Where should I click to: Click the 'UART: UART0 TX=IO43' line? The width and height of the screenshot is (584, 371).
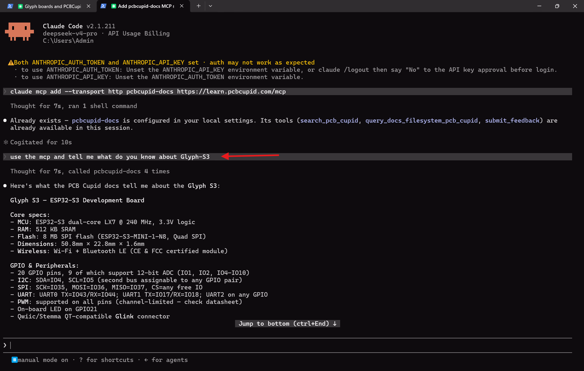coord(139,295)
